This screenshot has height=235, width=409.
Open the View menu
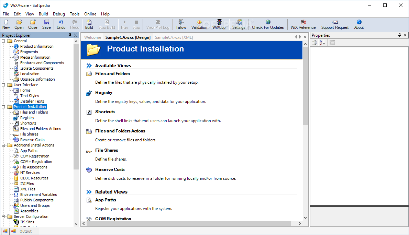[x=30, y=14]
